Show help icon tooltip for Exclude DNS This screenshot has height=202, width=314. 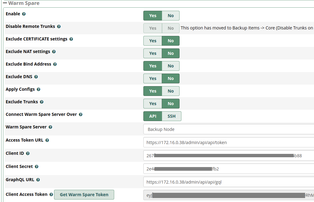[36, 77]
